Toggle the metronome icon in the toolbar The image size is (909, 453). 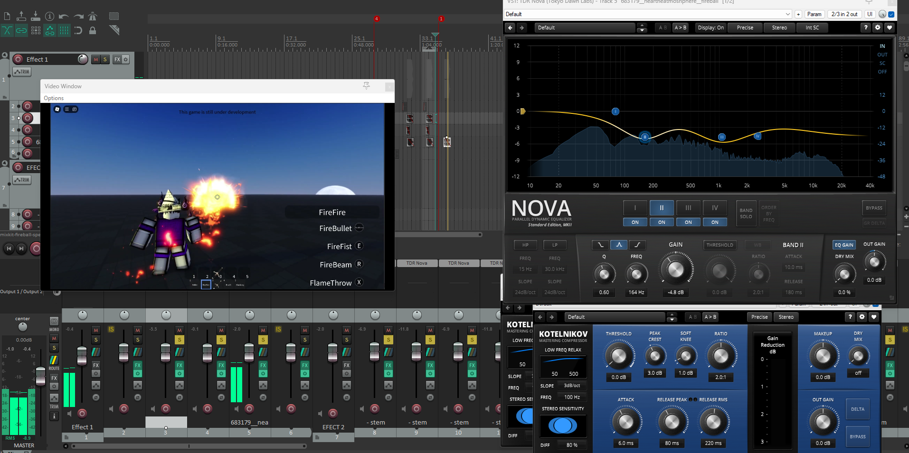(93, 17)
